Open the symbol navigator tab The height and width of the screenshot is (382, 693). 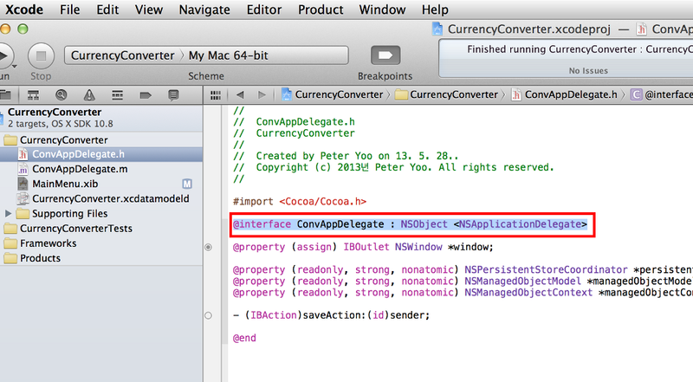pos(33,94)
